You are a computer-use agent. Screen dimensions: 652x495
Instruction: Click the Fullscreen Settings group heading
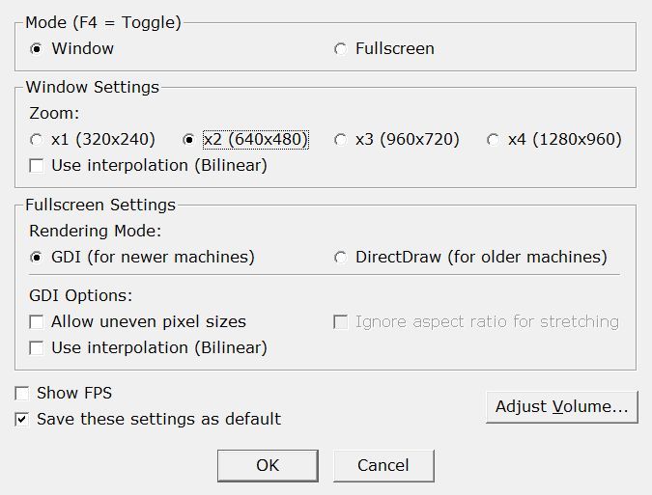coord(100,205)
